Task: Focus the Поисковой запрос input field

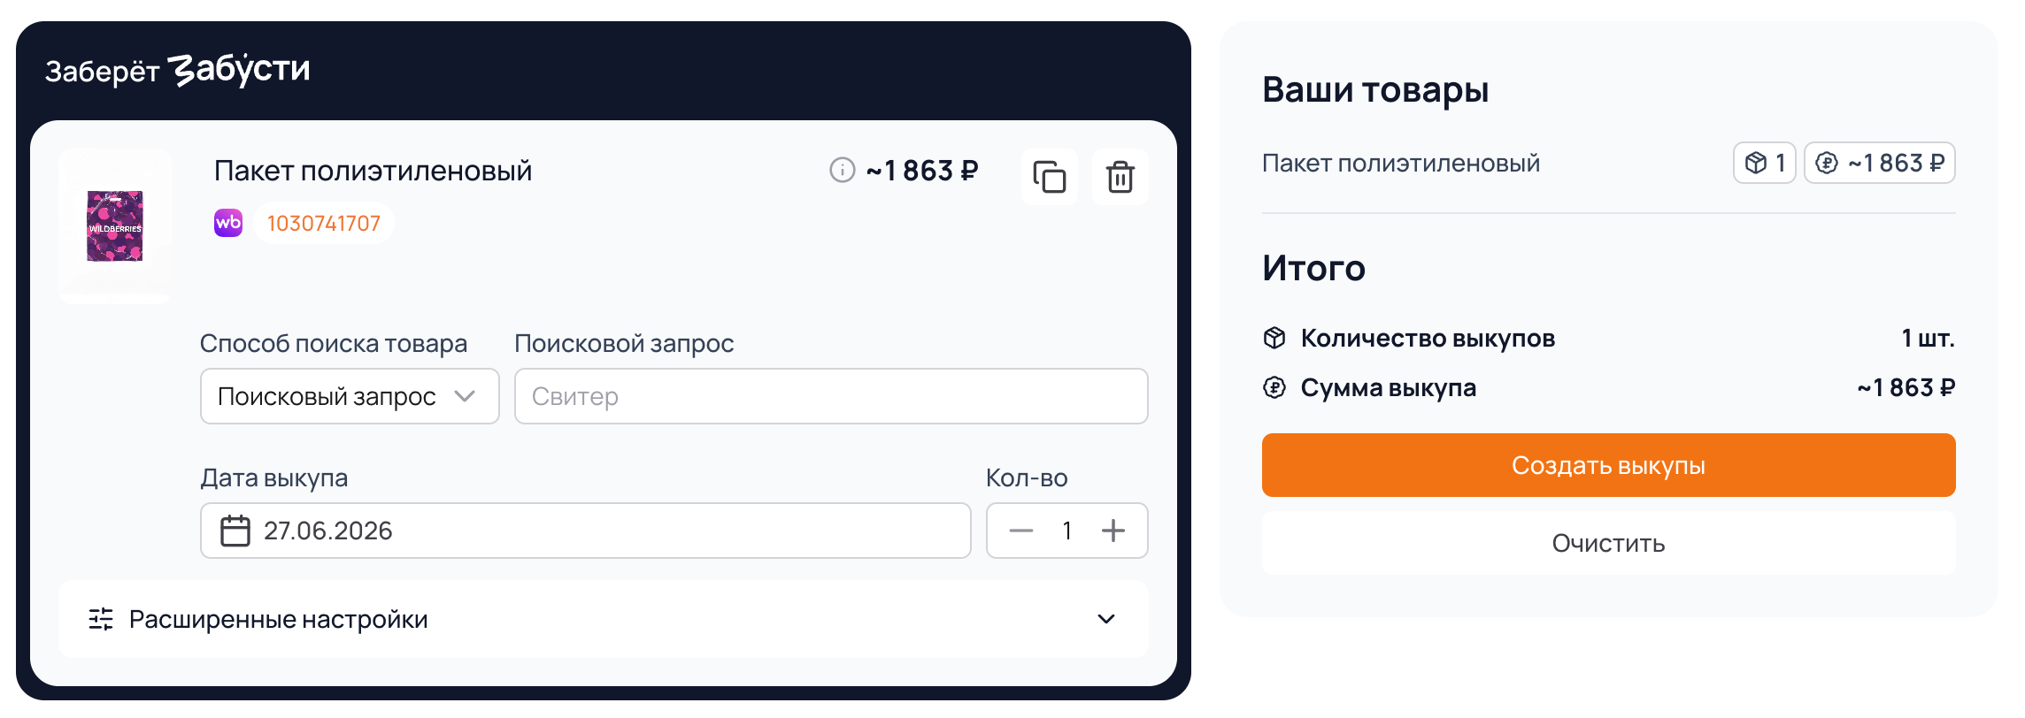Action: [x=831, y=396]
